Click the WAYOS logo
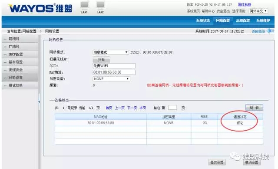Viewport: 278px width, 169px height. pyautogui.click(x=40, y=8)
